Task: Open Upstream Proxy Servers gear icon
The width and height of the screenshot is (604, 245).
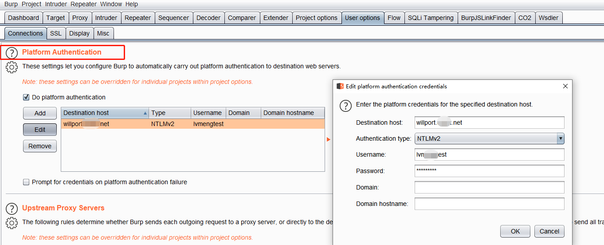Action: click(11, 223)
